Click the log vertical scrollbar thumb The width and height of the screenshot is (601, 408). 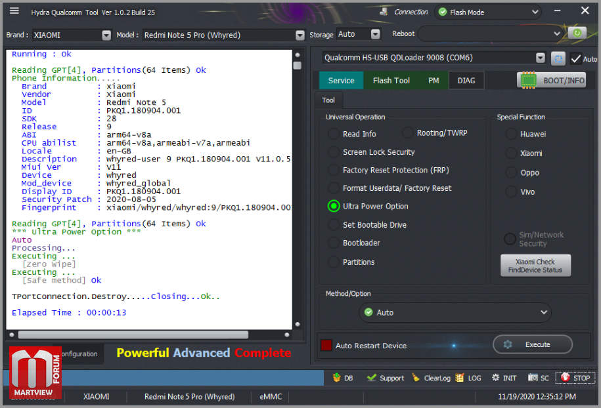pos(297,66)
